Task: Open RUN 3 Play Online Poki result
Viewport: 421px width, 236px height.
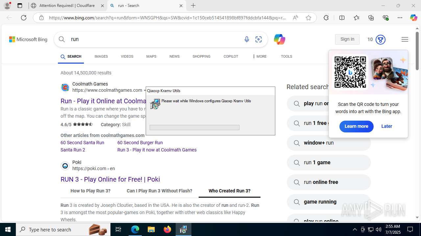Action: (x=110, y=179)
